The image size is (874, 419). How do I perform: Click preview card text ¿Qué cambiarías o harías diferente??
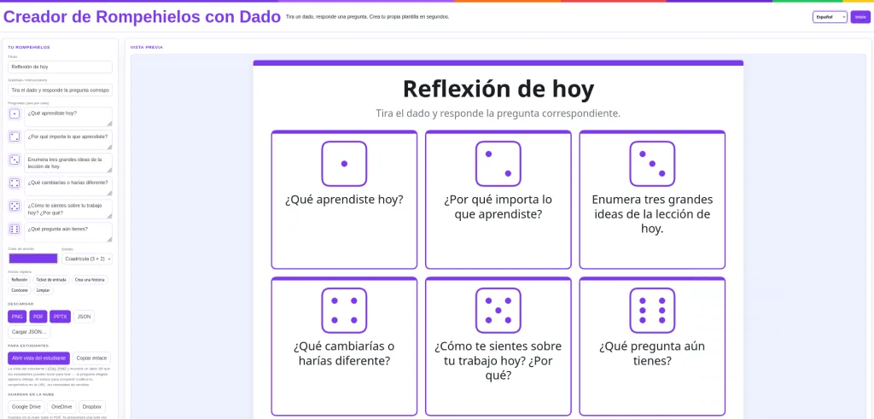(x=344, y=353)
